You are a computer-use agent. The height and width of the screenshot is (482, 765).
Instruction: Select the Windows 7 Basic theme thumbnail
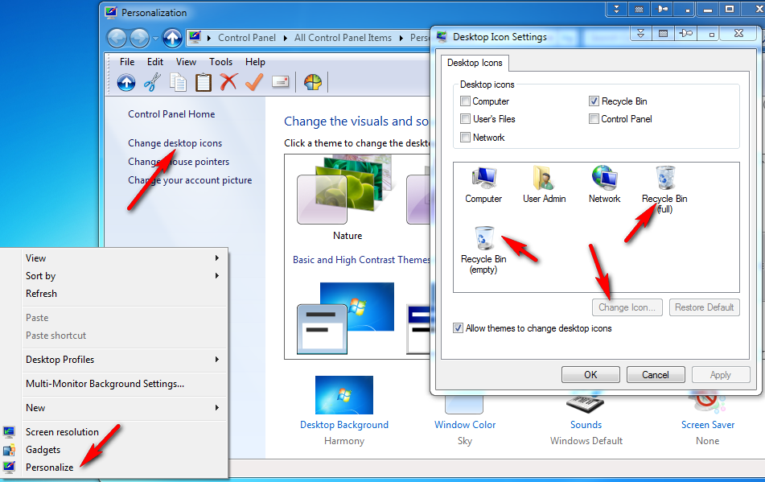click(345, 318)
